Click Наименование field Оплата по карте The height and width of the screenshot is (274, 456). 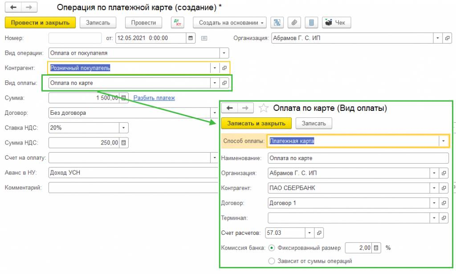point(358,158)
